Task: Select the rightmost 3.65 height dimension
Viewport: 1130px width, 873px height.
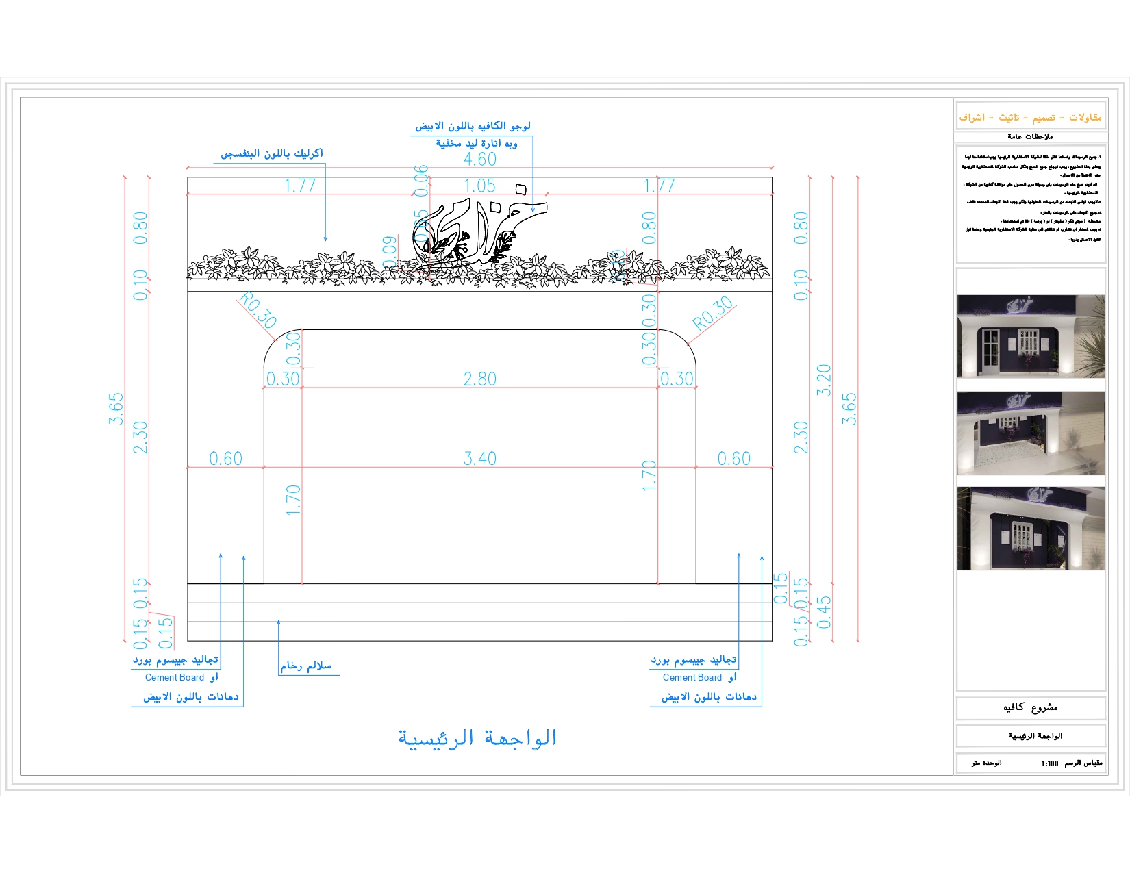Action: [849, 409]
